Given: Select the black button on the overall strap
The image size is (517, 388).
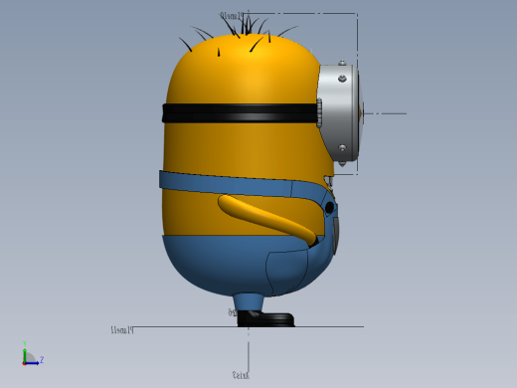Looking at the screenshot, I should (x=329, y=208).
